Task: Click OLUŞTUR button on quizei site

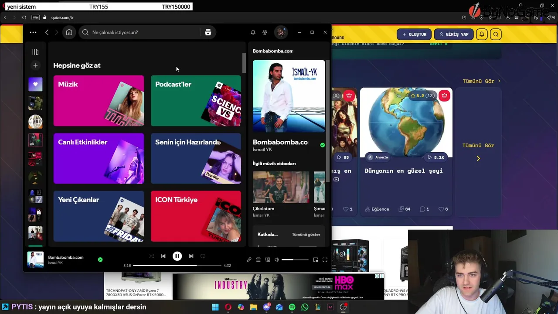Action: click(x=414, y=34)
